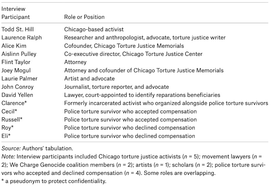The height and width of the screenshot is (186, 271).
Task: Click the Clarence* pseudonym entry
Action: [14, 103]
